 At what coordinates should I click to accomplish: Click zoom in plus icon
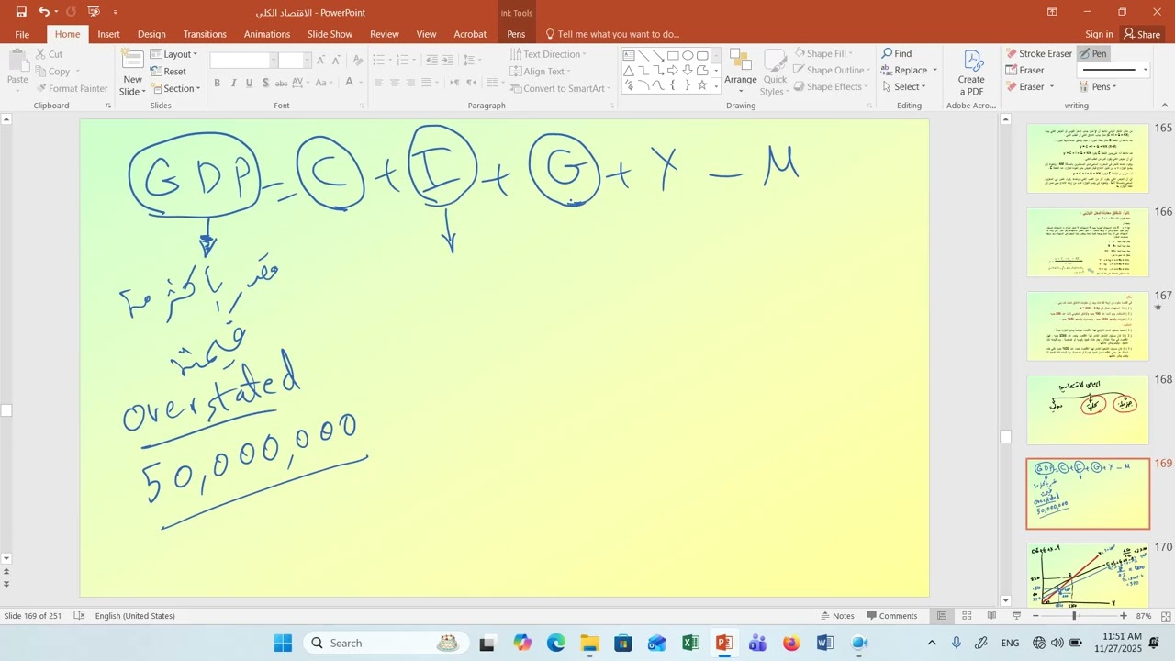(1123, 616)
